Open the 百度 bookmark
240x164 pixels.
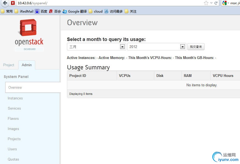point(41,11)
